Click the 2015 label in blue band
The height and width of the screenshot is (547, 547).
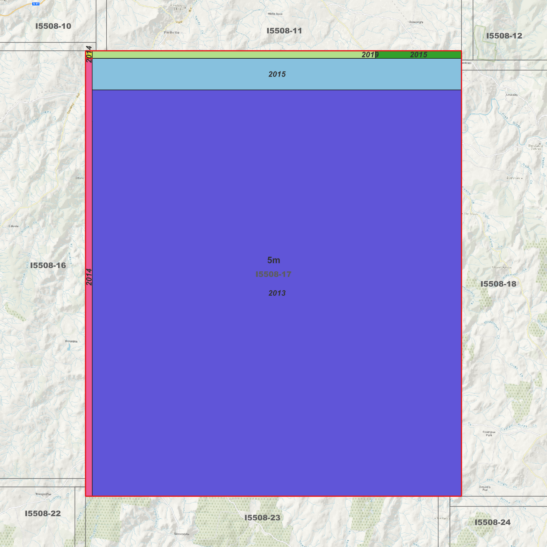(277, 74)
